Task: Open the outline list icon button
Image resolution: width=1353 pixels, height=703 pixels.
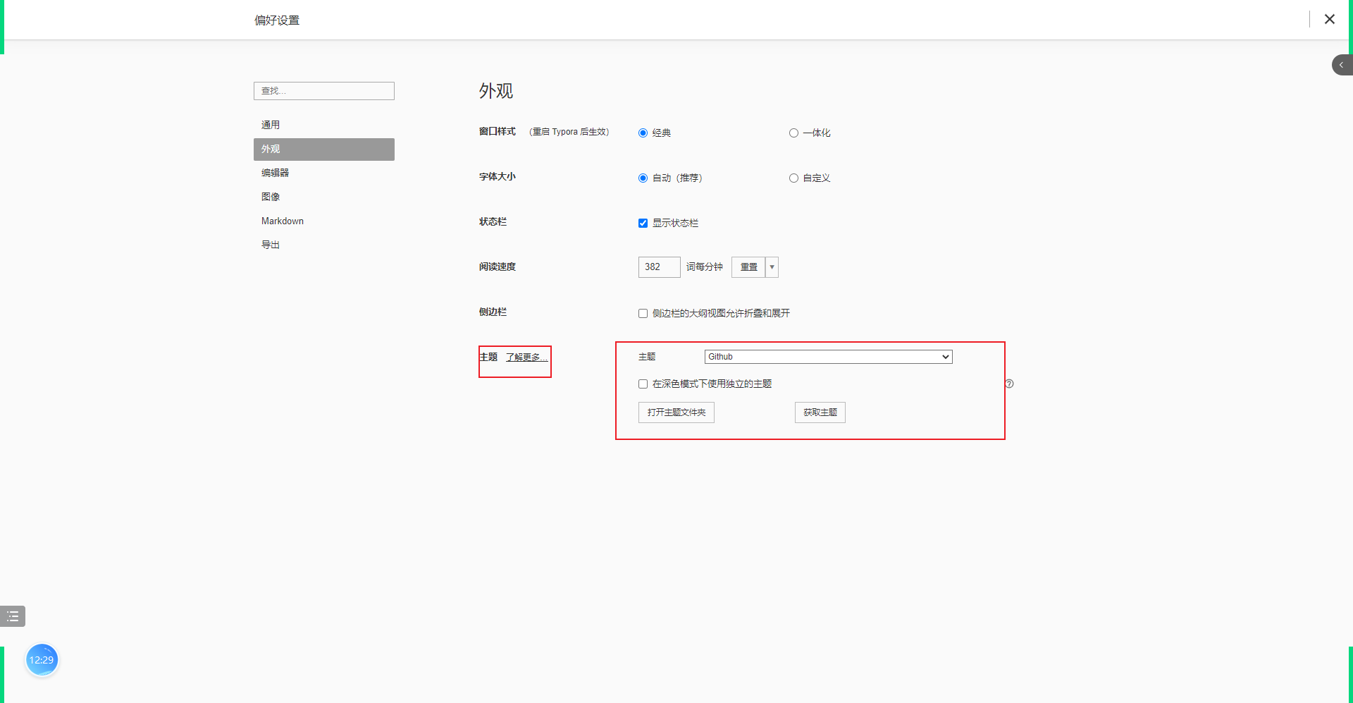Action: (x=13, y=616)
